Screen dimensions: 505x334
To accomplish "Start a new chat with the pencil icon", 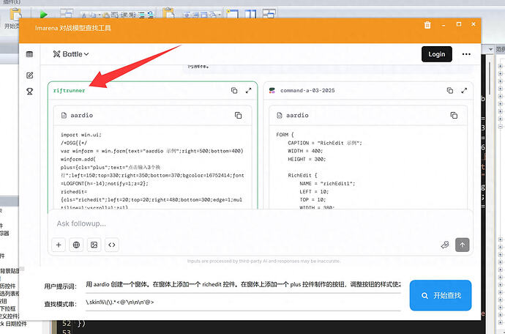I will click(x=29, y=75).
